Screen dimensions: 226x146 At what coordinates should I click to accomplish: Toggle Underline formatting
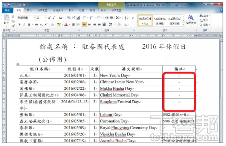coord(29,24)
